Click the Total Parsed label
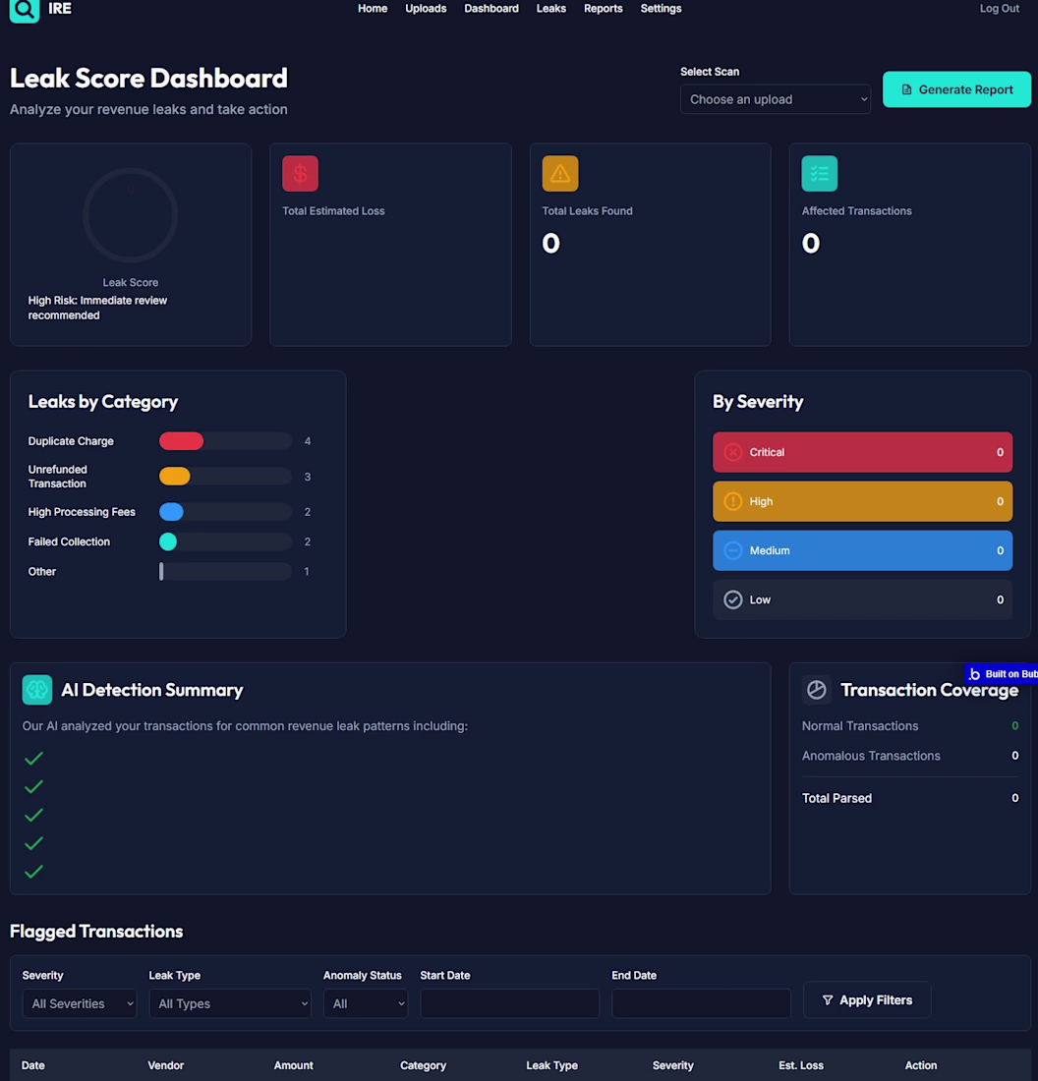This screenshot has width=1038, height=1081. click(836, 798)
